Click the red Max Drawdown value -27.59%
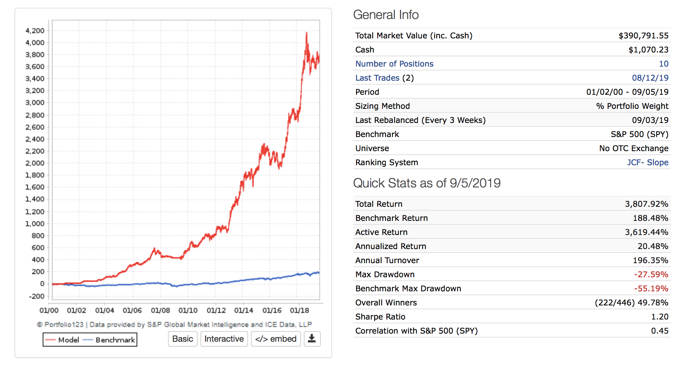 [x=651, y=274]
